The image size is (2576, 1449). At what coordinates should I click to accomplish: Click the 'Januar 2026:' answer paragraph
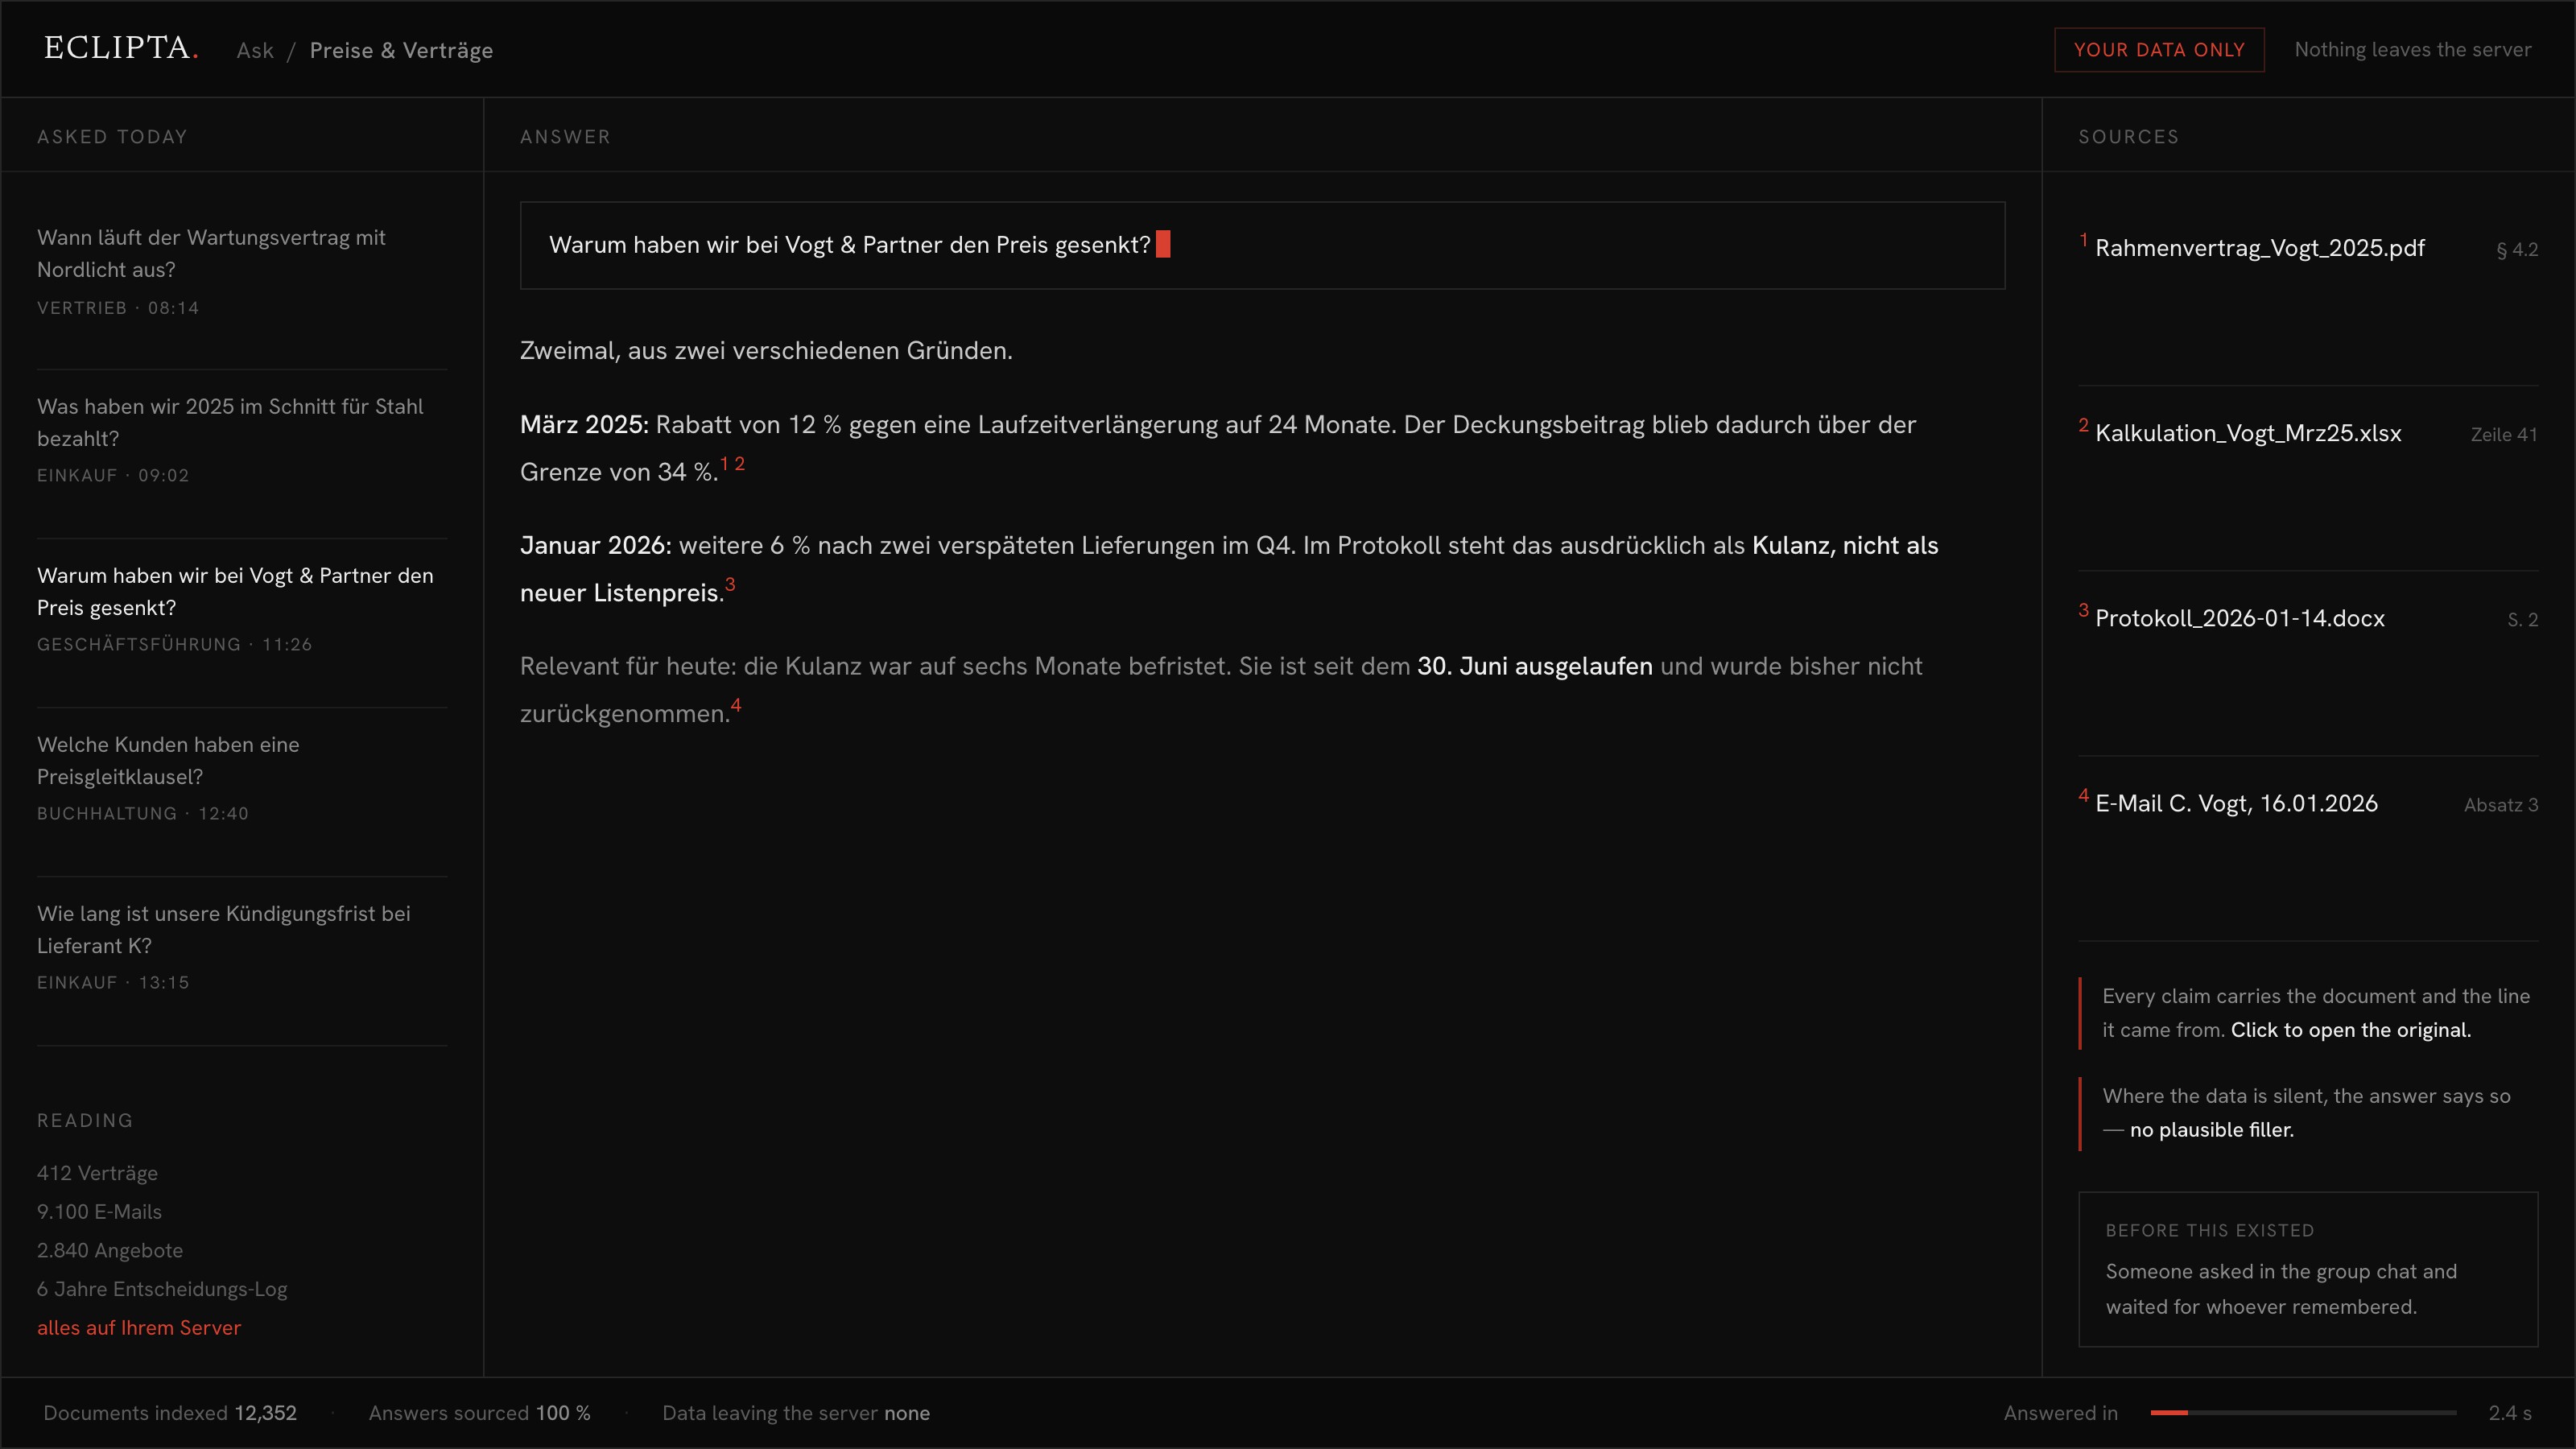[x=1229, y=569]
